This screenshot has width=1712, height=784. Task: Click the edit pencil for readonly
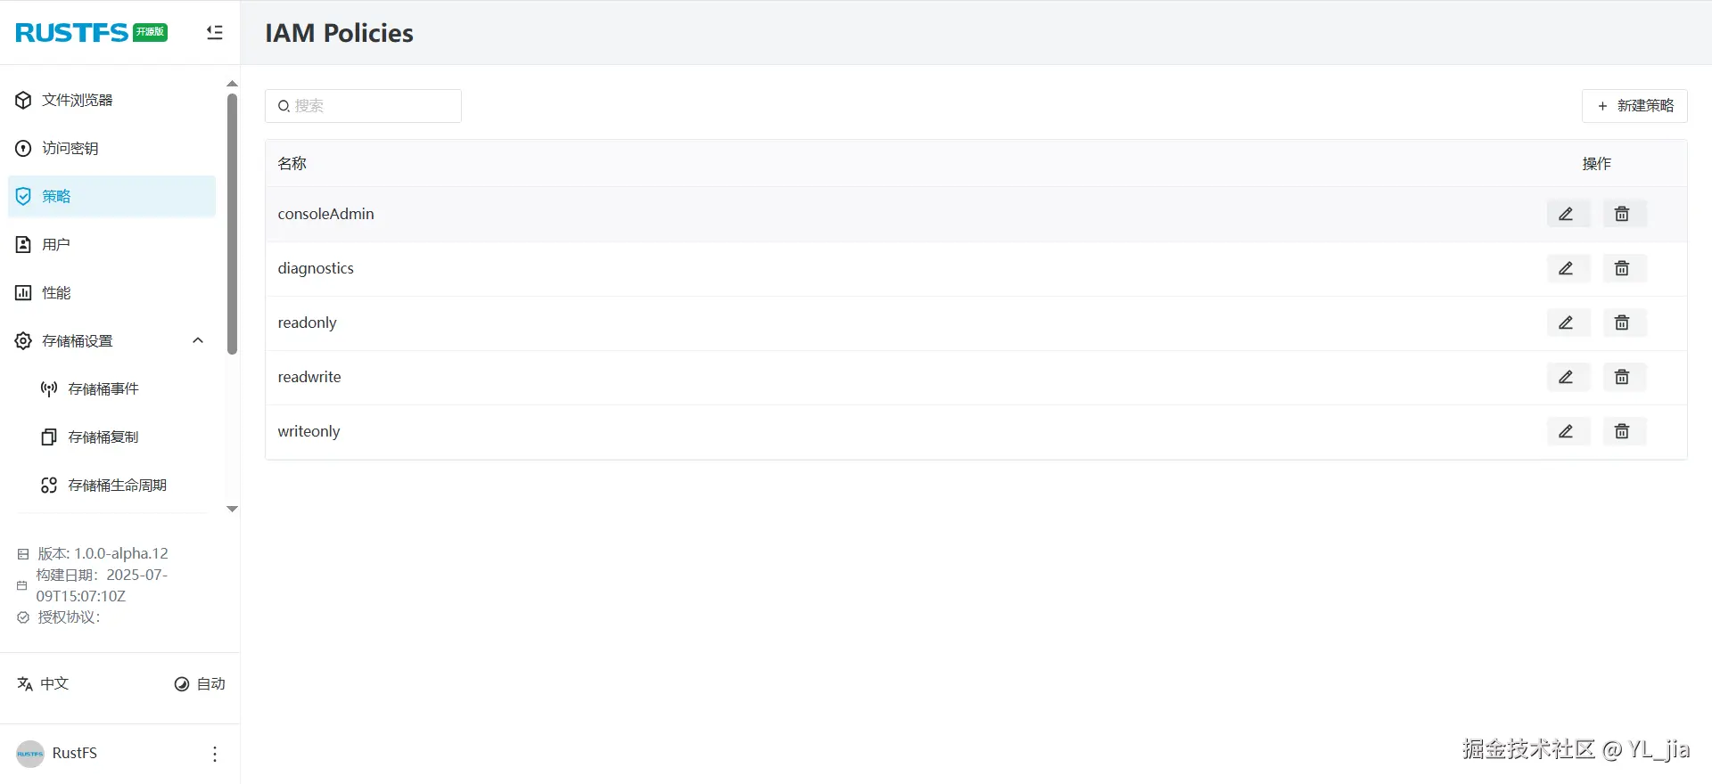tap(1566, 323)
